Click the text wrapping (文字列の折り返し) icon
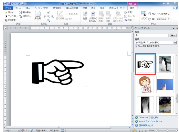Screen dimensions: 179x132 93,14
